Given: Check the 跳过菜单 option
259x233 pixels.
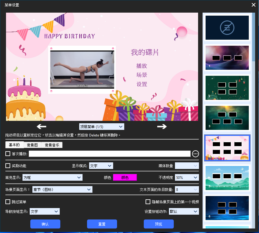Looking at the screenshot, I should click(x=8, y=202).
